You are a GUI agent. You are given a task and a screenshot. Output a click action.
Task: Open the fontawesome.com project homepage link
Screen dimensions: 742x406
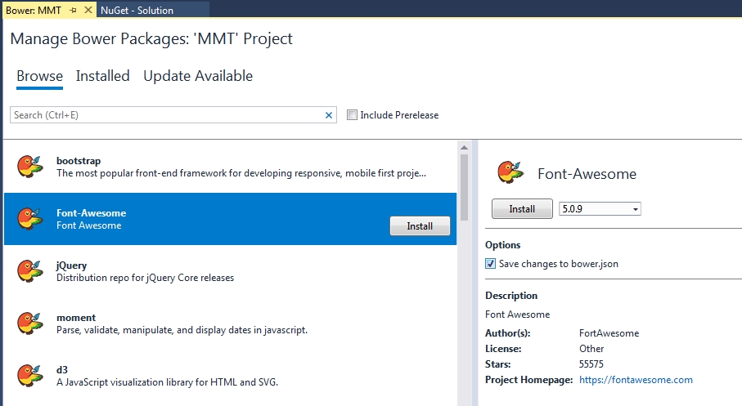click(636, 380)
